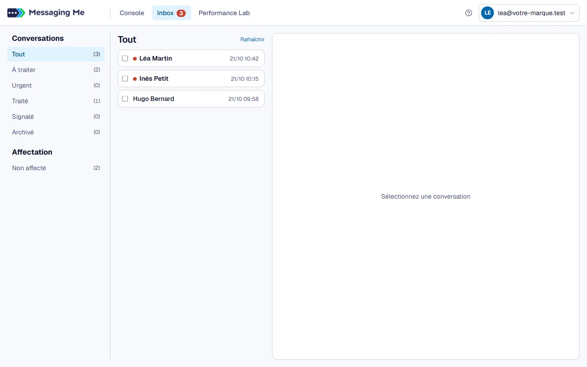Select the Signalé filter
Image resolution: width=587 pixels, height=367 pixels.
click(56, 117)
